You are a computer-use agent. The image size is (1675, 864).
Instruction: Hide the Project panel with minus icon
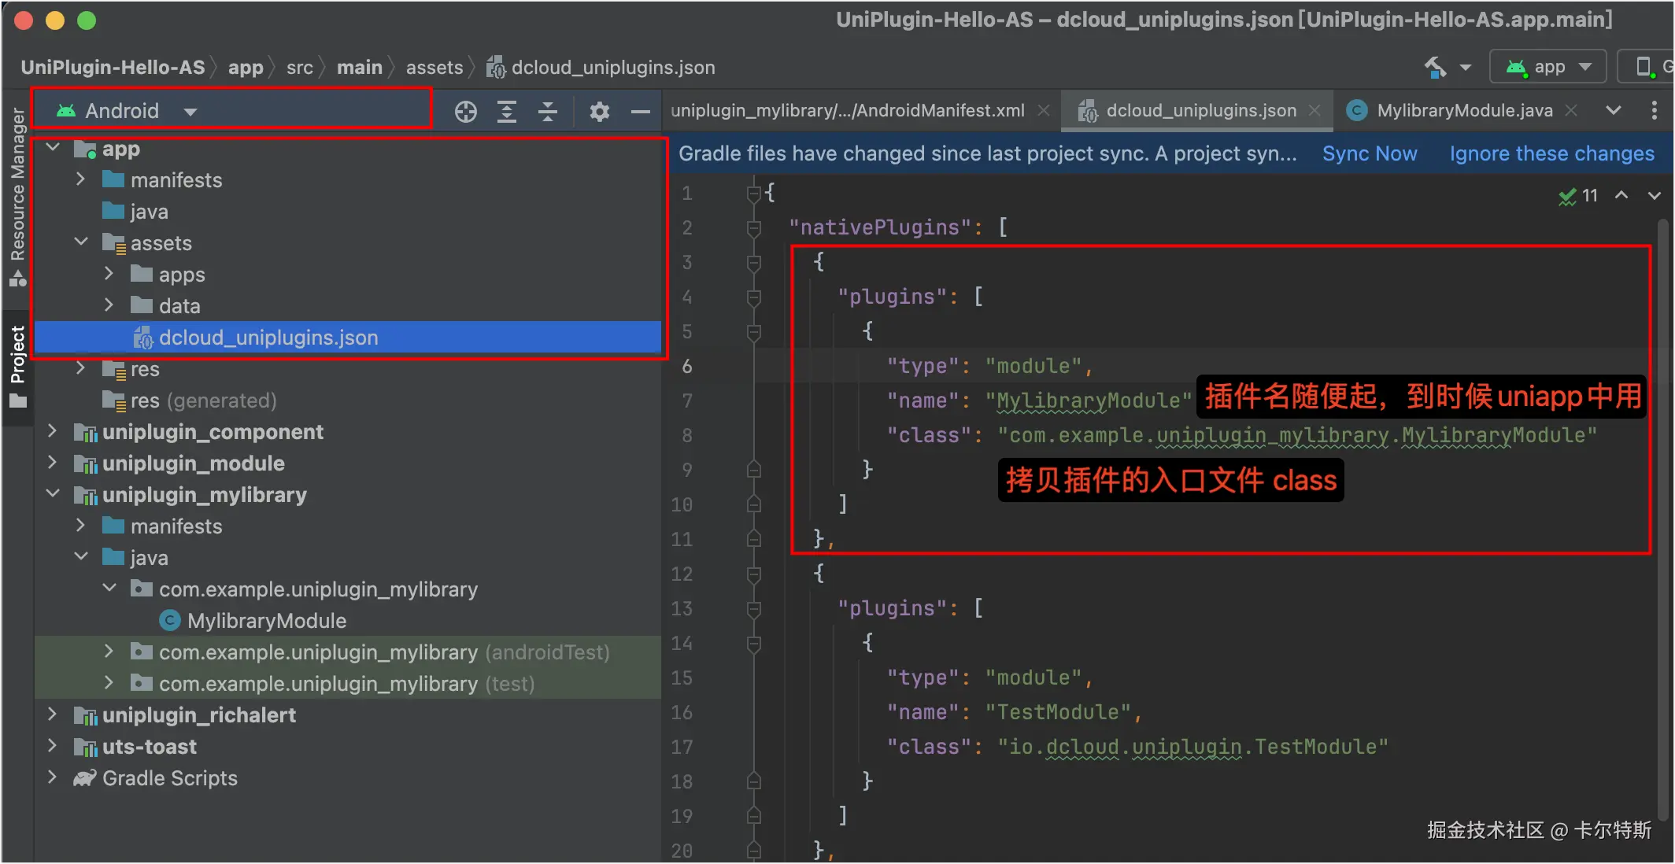pos(640,112)
